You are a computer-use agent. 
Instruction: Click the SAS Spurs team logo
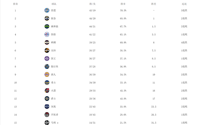(47, 123)
